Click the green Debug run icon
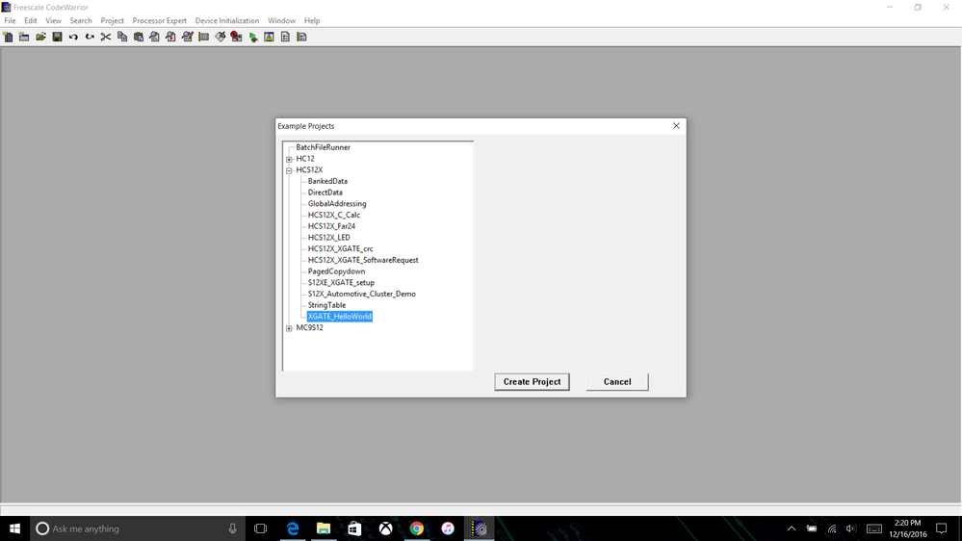The image size is (962, 541). [252, 37]
